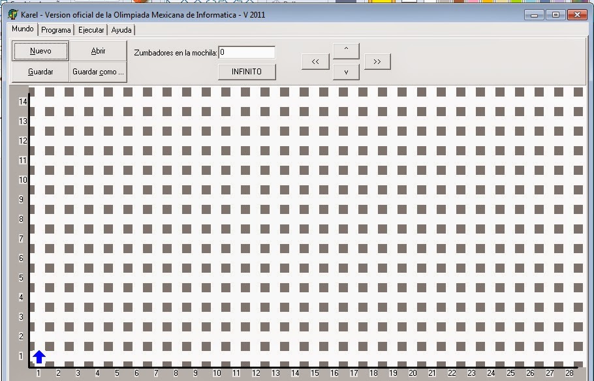This screenshot has height=381, width=594.
Task: Move the world view up with the ^ arrow
Action: coord(346,50)
